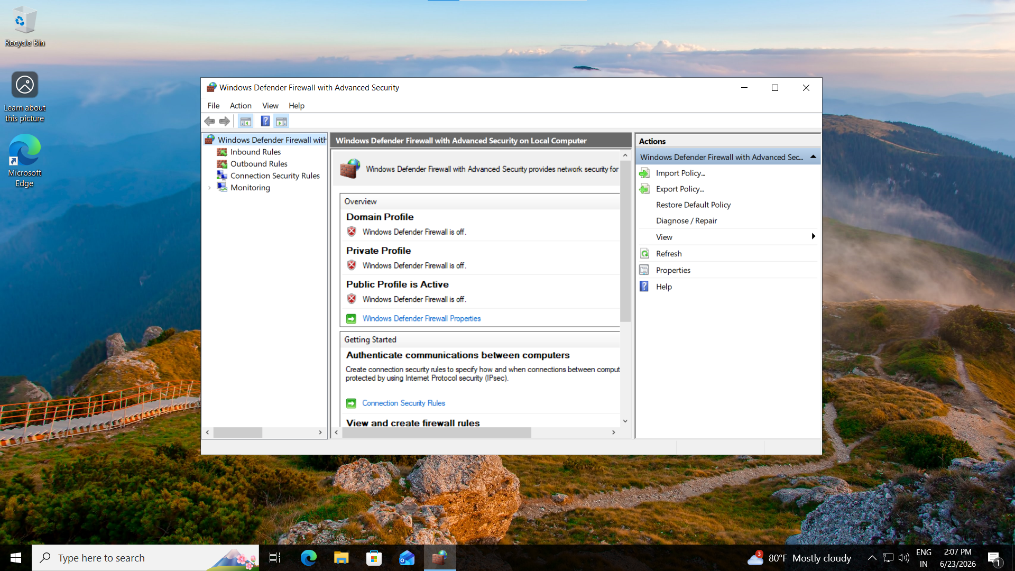Click the center pane horizontal scrollbar thumb
Viewport: 1015px width, 571px height.
click(x=437, y=432)
